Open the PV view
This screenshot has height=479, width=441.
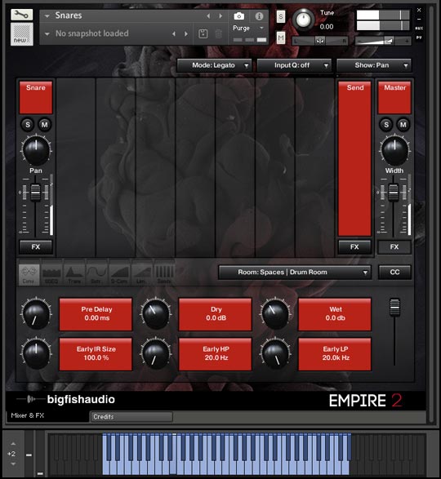click(x=419, y=38)
